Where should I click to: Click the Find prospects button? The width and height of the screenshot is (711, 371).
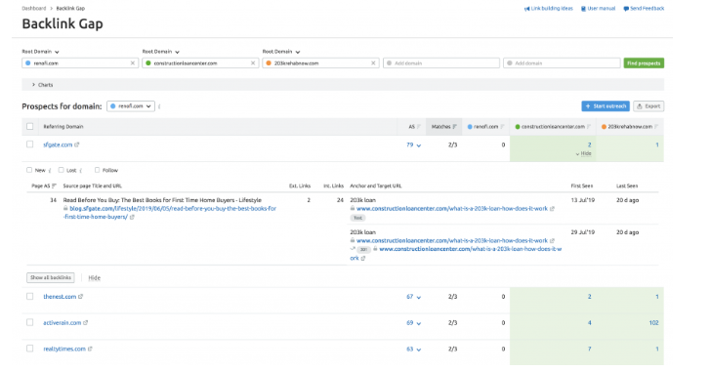click(644, 63)
